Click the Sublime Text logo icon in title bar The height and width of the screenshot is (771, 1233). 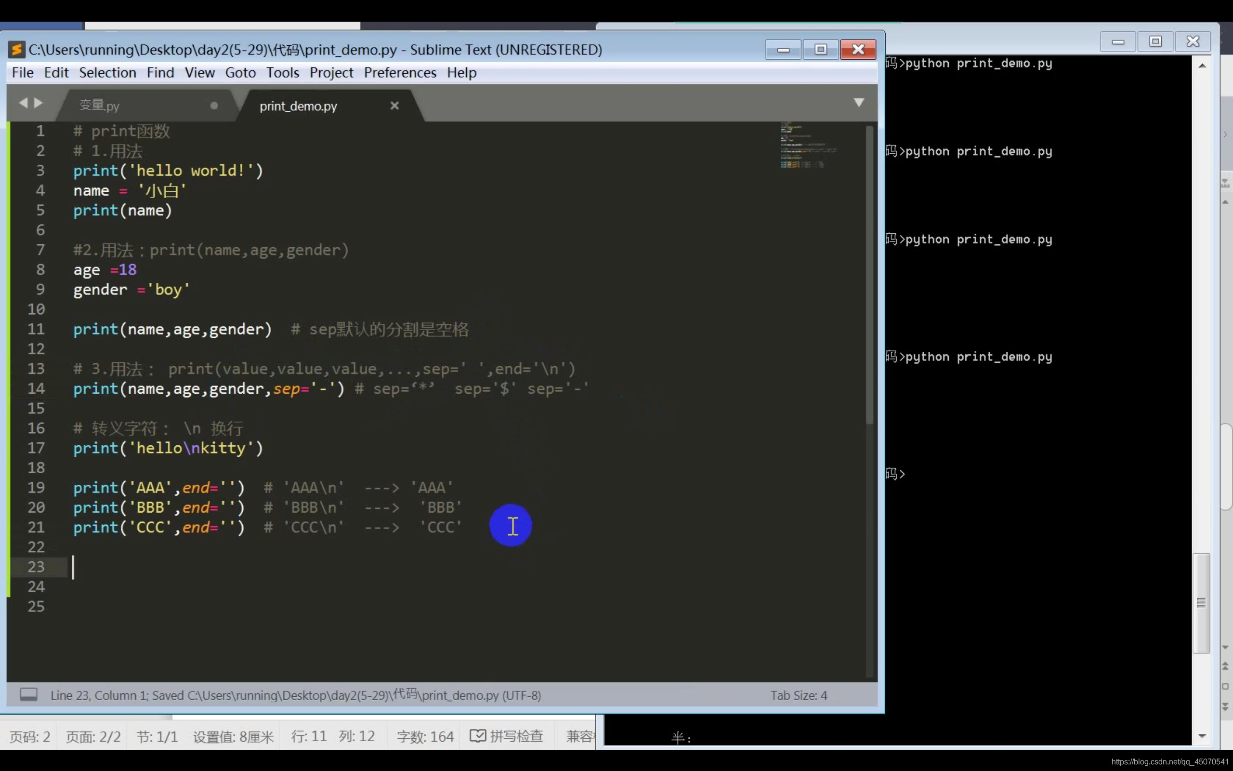(x=17, y=50)
